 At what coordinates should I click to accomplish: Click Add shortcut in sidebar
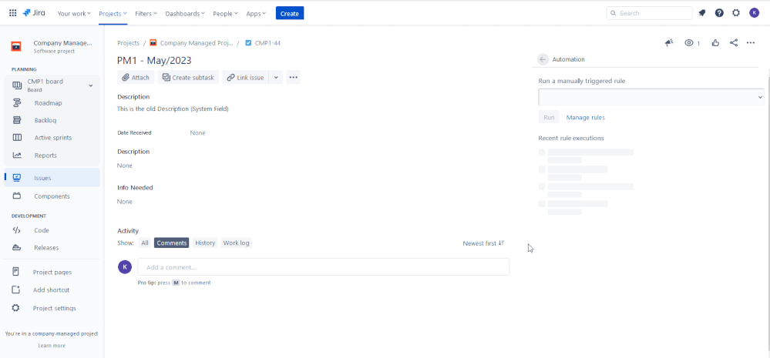(x=52, y=289)
